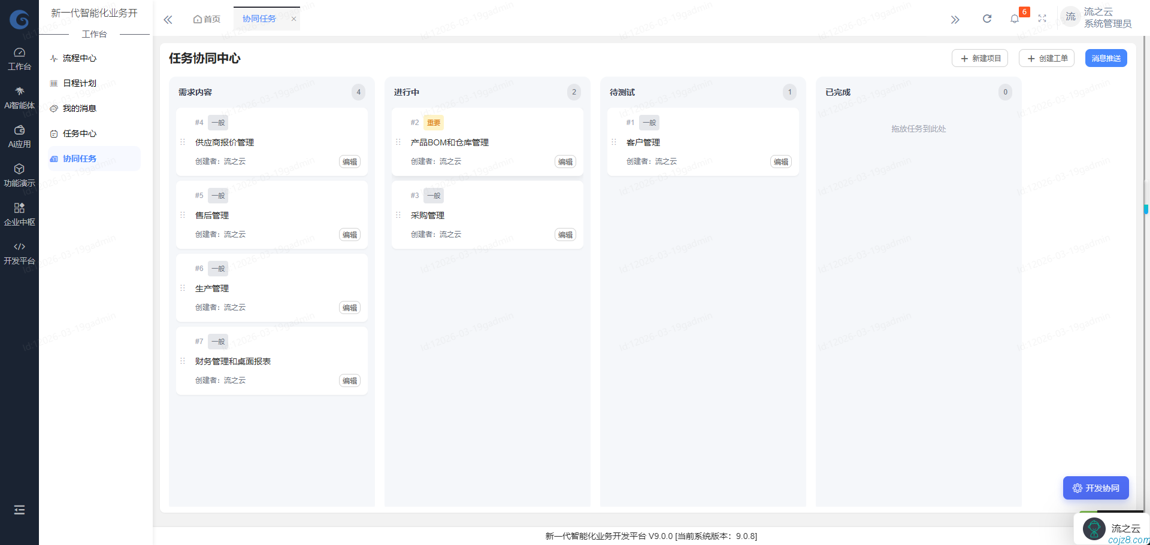Switch to the 首页 tab

click(x=206, y=19)
